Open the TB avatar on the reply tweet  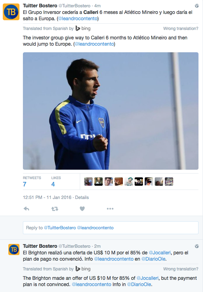coord(14,249)
